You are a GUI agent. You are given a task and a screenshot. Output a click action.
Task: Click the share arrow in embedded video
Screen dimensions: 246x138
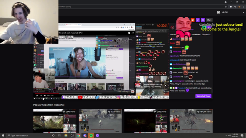(133, 33)
